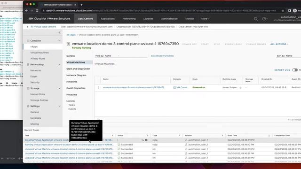Select Named Disks under Storage
This screenshot has width=301, height=169.
(38, 94)
